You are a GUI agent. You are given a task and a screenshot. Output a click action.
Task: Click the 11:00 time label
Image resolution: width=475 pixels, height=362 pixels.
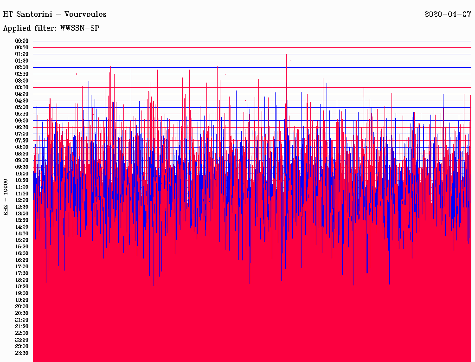pos(22,187)
